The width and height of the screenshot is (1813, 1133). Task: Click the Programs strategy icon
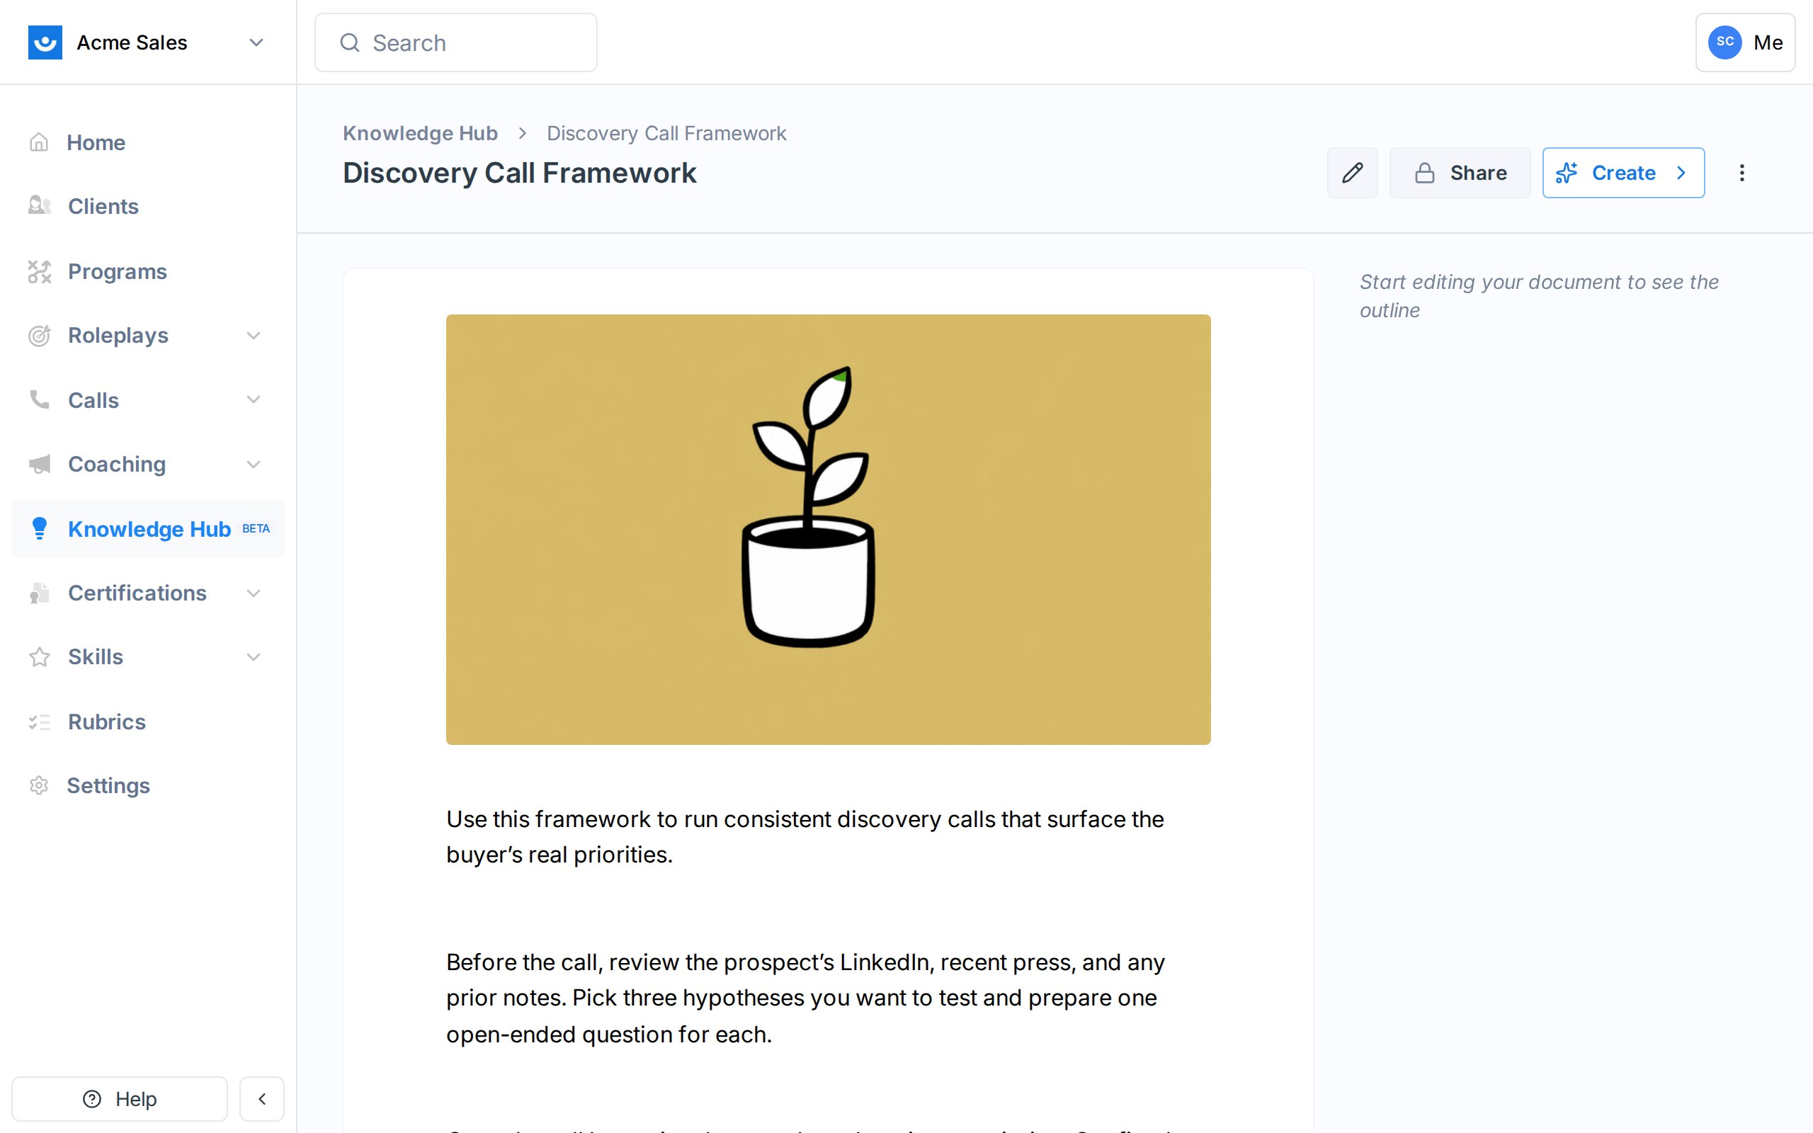click(x=39, y=271)
